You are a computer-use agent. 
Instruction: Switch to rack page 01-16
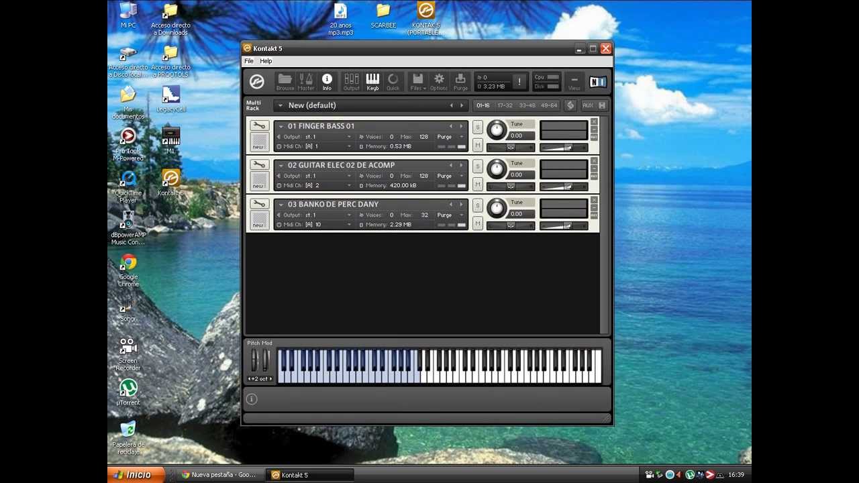[x=483, y=105]
